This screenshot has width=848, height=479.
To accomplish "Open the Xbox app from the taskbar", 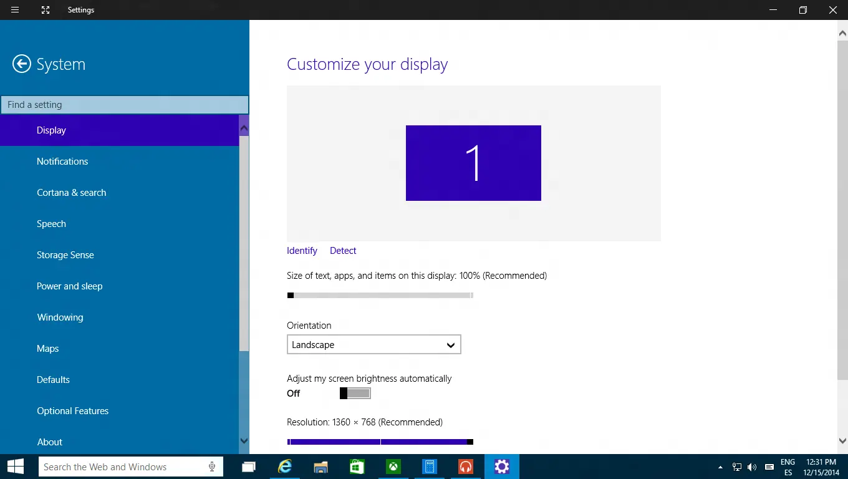I will pos(393,467).
